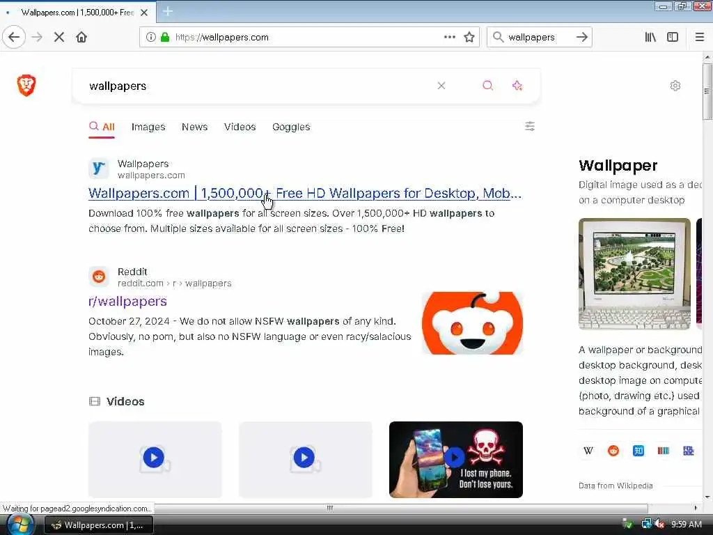
Task: Click the Wallpapers.com taskbar button
Action: (99, 525)
